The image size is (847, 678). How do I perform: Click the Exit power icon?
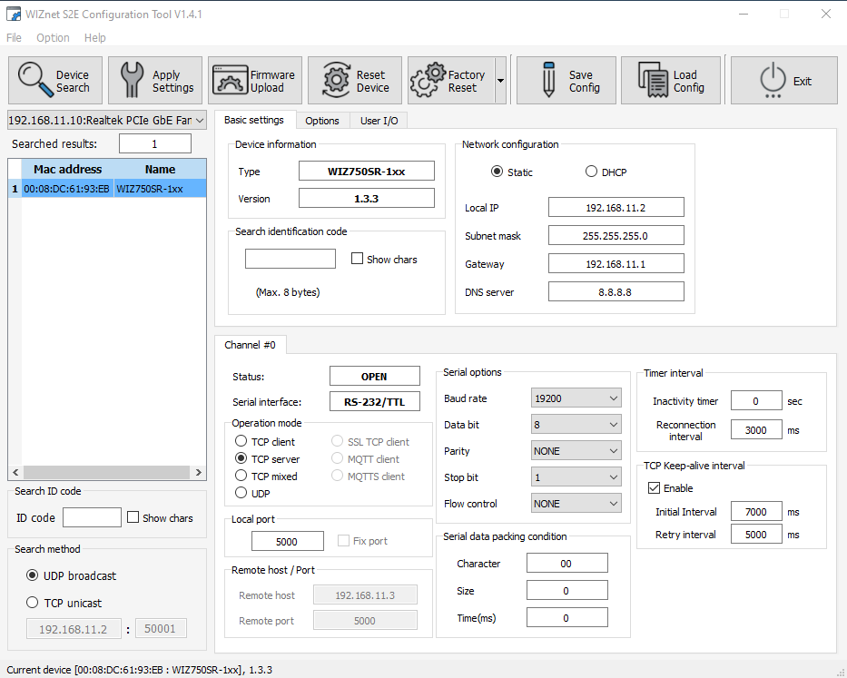(x=773, y=80)
